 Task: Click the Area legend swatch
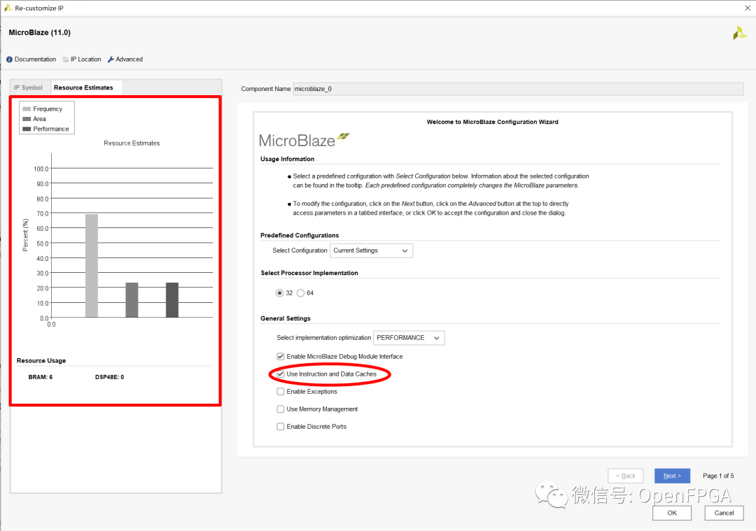pyautogui.click(x=27, y=119)
